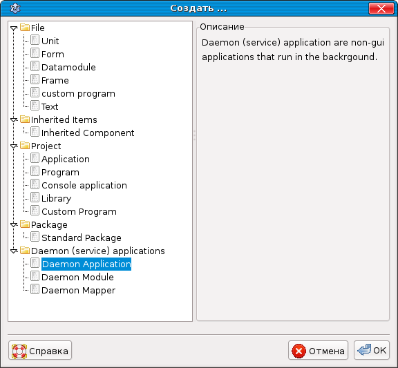The width and height of the screenshot is (398, 368).
Task: Collapse the Inherited Items node
Action: click(14, 119)
